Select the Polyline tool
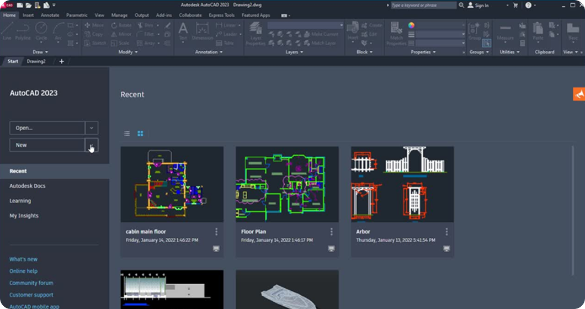 click(x=23, y=30)
